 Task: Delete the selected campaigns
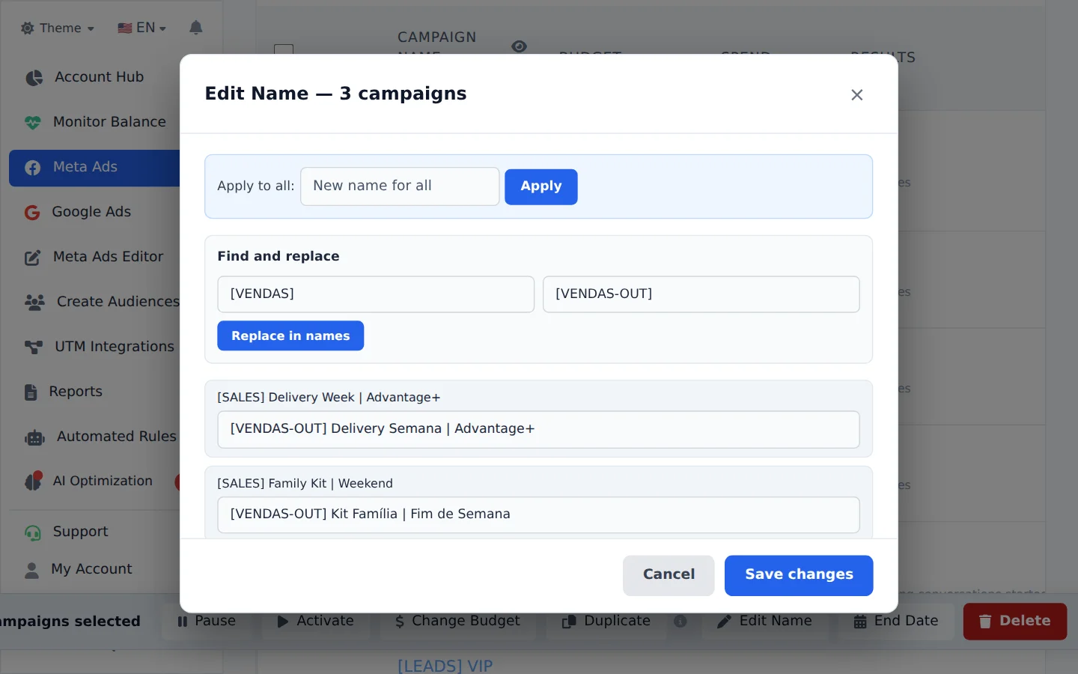tap(1015, 622)
